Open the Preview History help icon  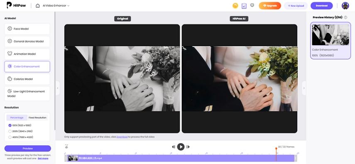[x=345, y=17]
